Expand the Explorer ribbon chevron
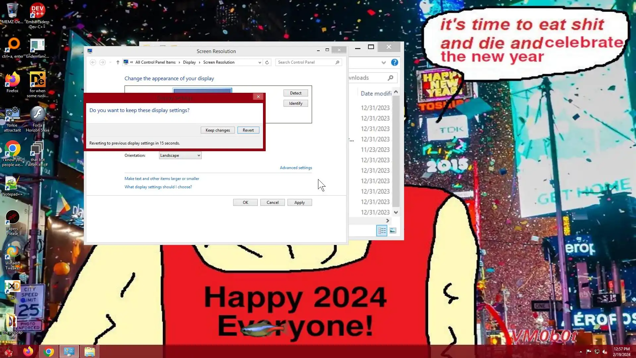 click(x=384, y=62)
